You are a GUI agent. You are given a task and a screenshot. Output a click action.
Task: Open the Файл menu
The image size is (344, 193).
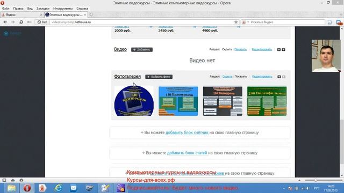(x=6, y=9)
